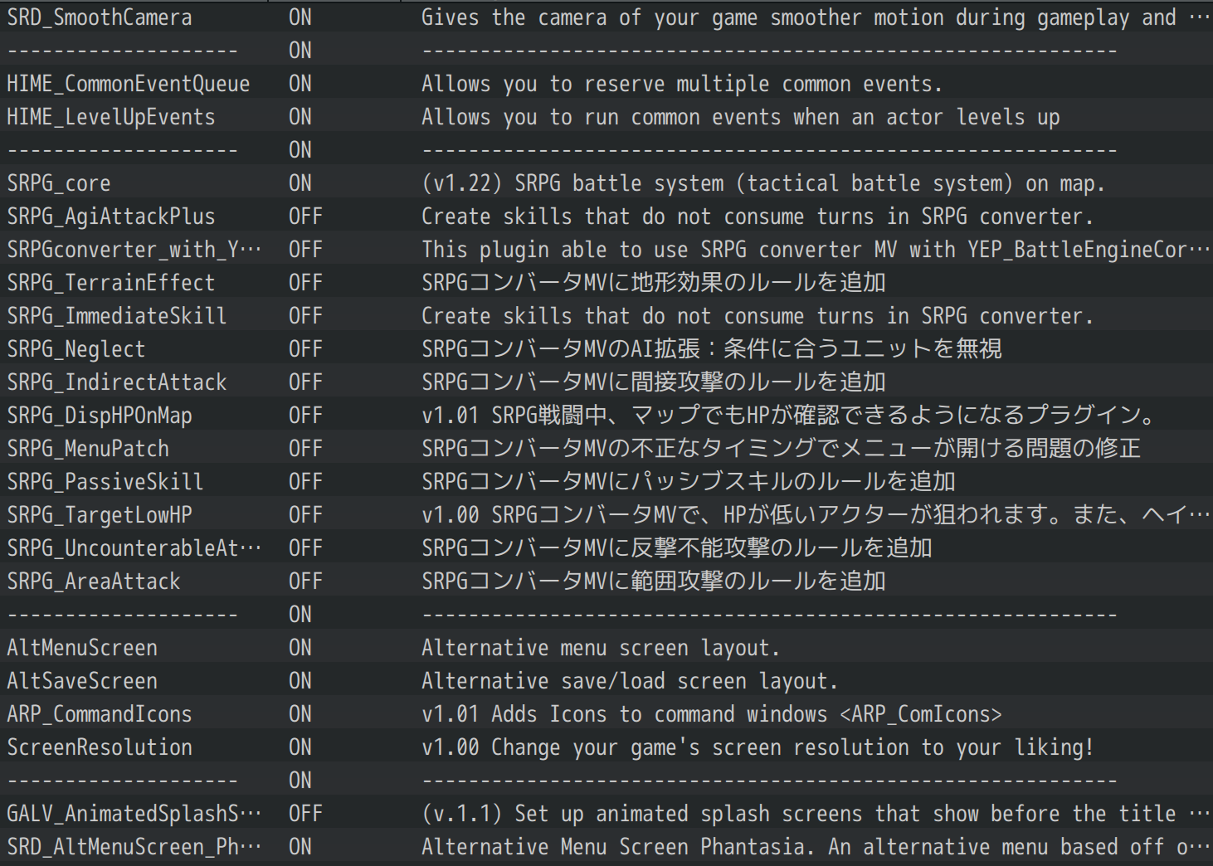The height and width of the screenshot is (866, 1213).
Task: Click the OFF status of SRPG_AgiAttackPlus
Action: pos(305,216)
